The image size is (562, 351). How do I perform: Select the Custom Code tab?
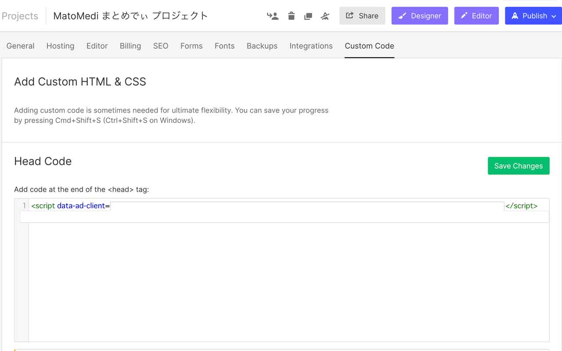click(x=369, y=46)
